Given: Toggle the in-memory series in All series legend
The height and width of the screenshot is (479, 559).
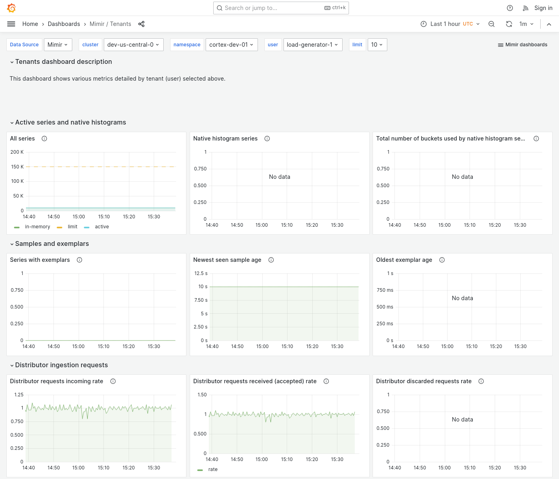Looking at the screenshot, I should coord(38,227).
